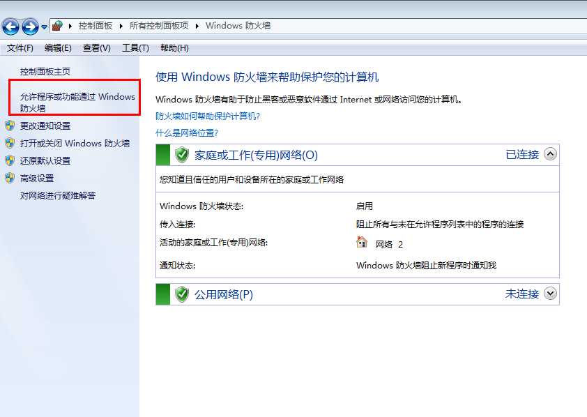587x417 pixels.
Task: Click house icon next to 网络 2
Action: pyautogui.click(x=362, y=242)
